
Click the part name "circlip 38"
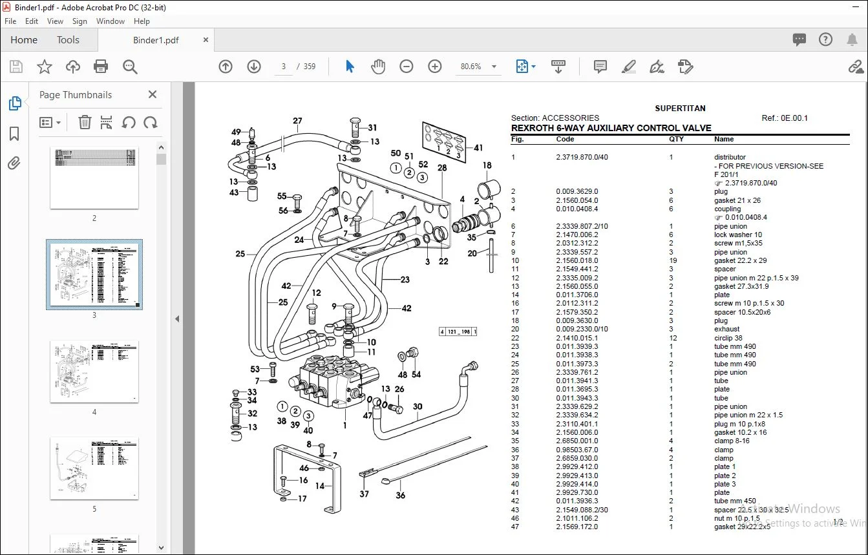pos(729,338)
